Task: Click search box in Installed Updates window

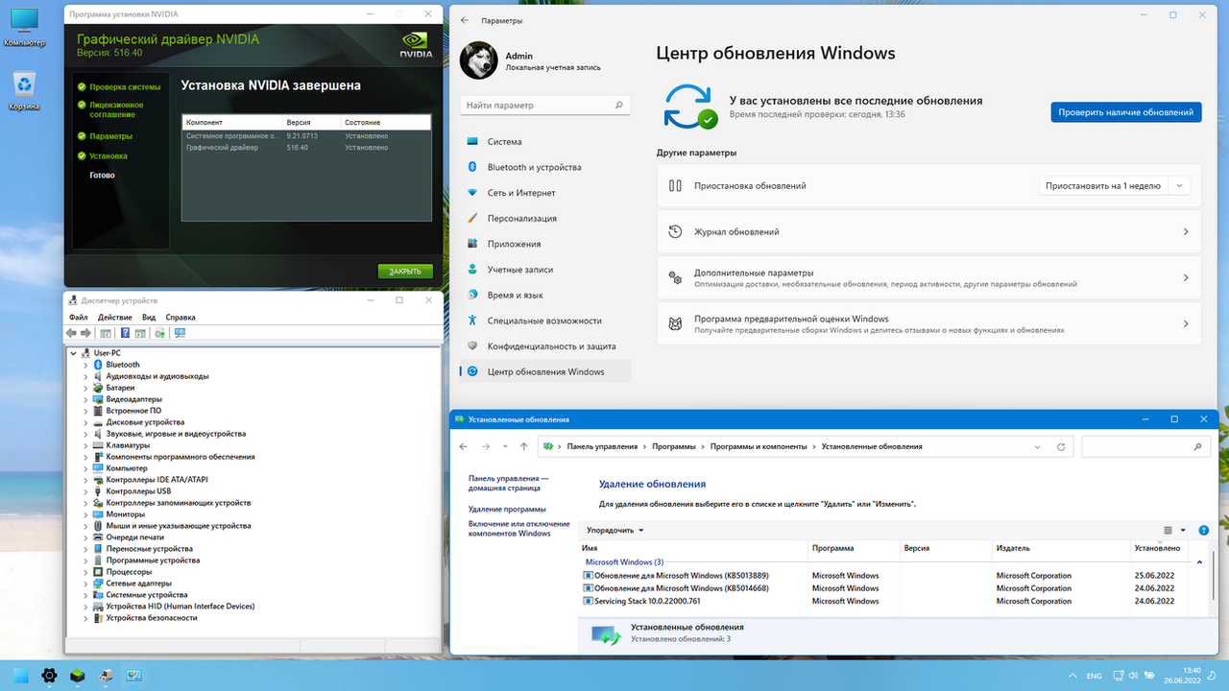Action: 1145,446
